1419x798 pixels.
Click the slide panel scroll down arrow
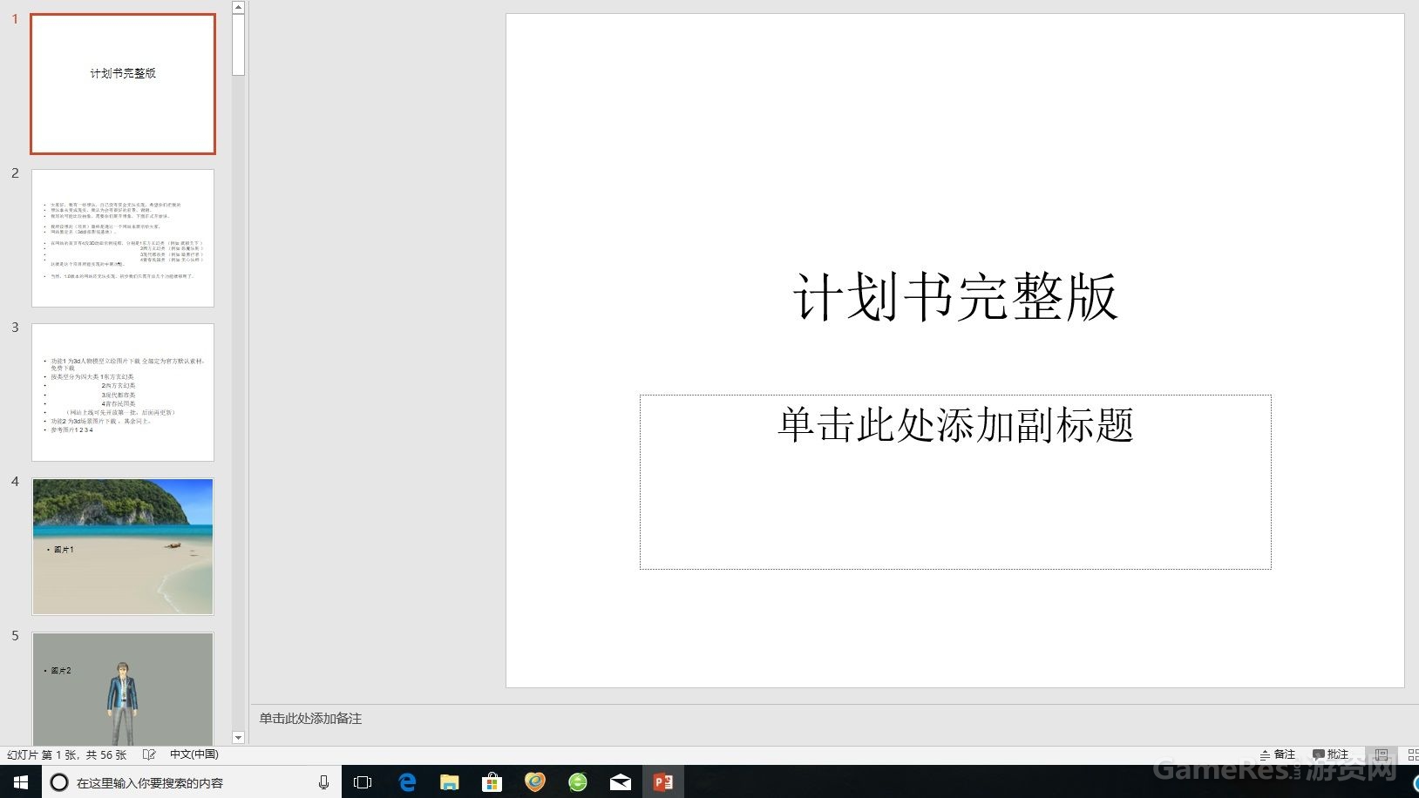pos(239,738)
